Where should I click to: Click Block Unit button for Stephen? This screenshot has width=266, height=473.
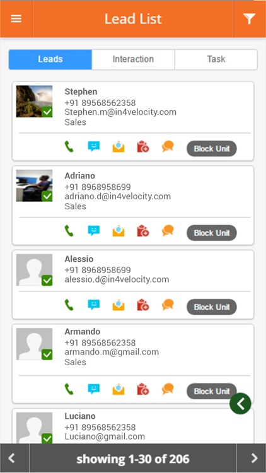[x=212, y=149]
